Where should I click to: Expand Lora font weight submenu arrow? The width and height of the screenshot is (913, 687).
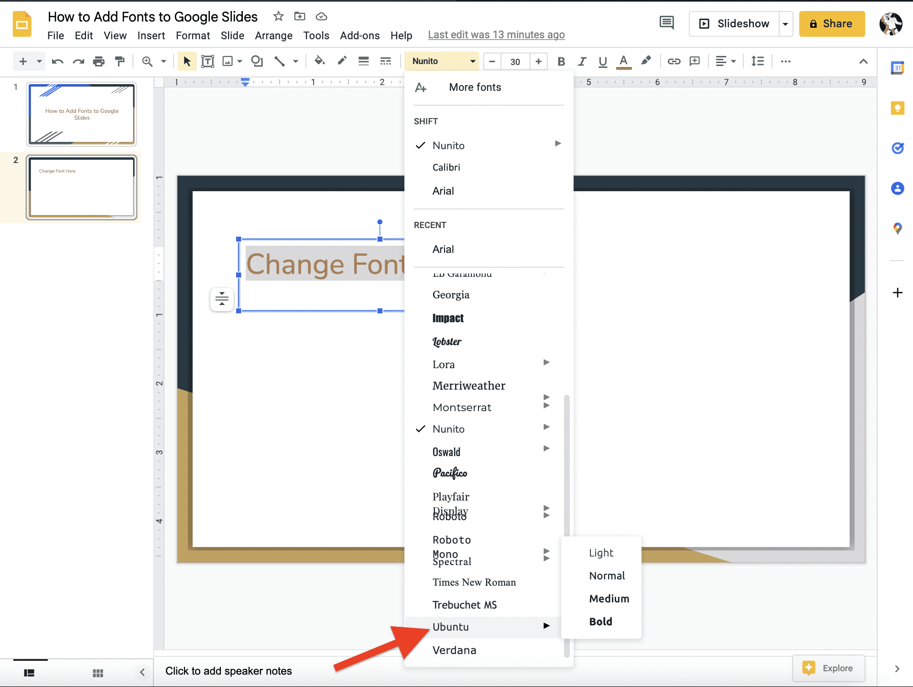546,362
